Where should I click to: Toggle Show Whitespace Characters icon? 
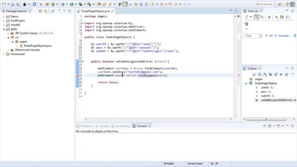tap(147, 4)
